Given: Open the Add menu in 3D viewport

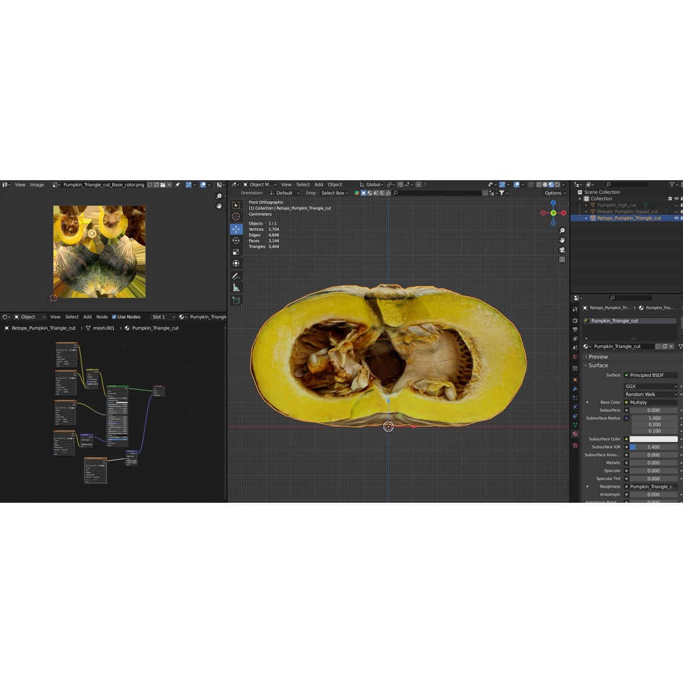Looking at the screenshot, I should point(319,185).
